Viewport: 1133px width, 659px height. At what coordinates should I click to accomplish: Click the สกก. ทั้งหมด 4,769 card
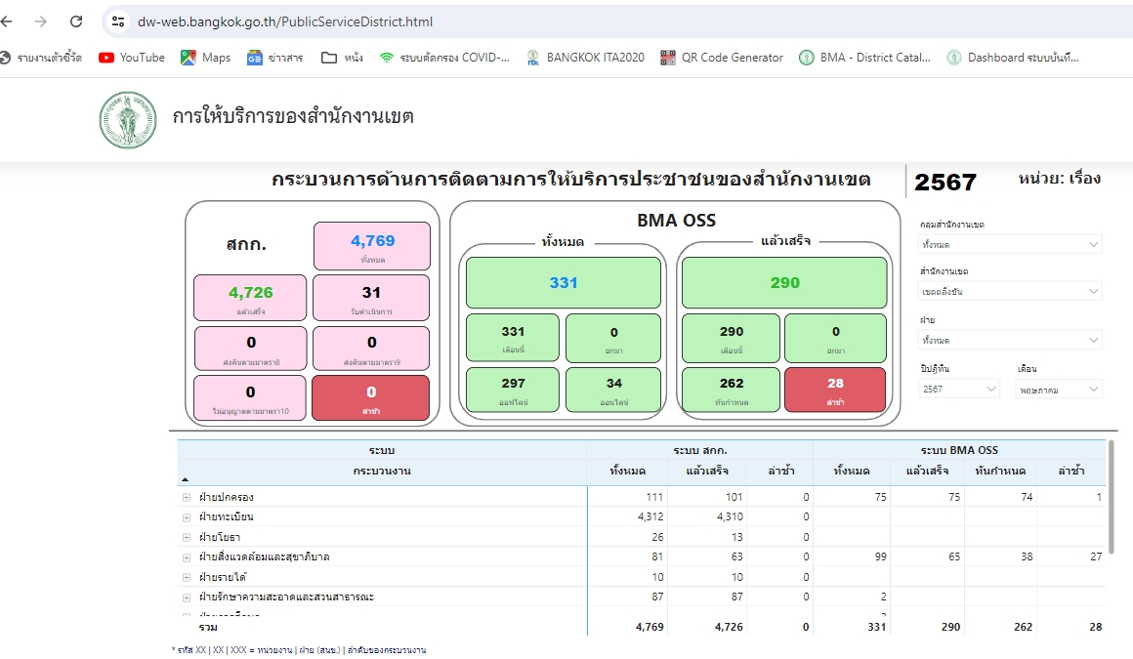tap(371, 246)
